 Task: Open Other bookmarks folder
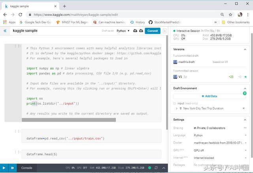pos(236,22)
